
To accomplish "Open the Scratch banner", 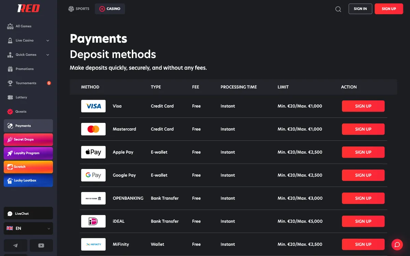I will 28,167.
